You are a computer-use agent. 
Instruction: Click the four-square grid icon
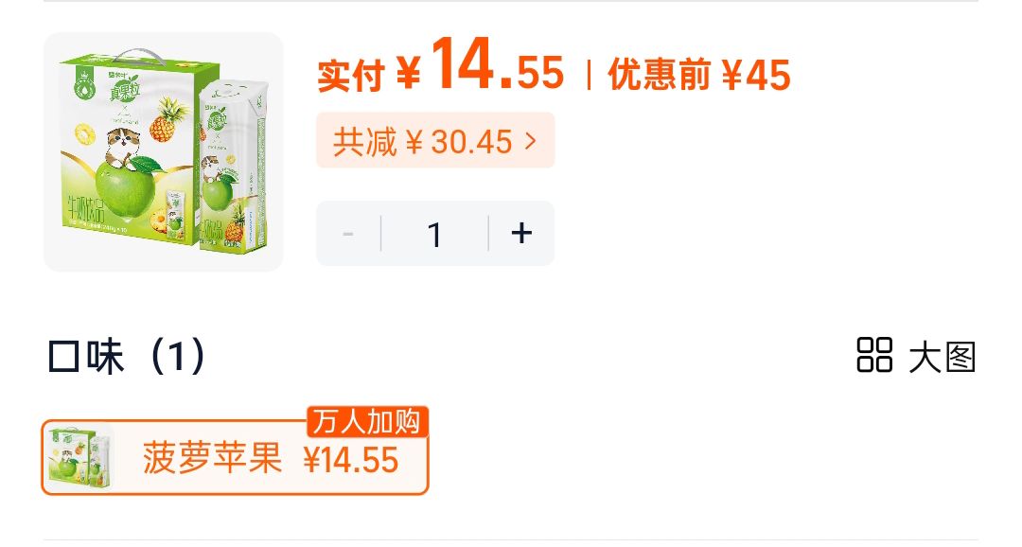pyautogui.click(x=874, y=355)
